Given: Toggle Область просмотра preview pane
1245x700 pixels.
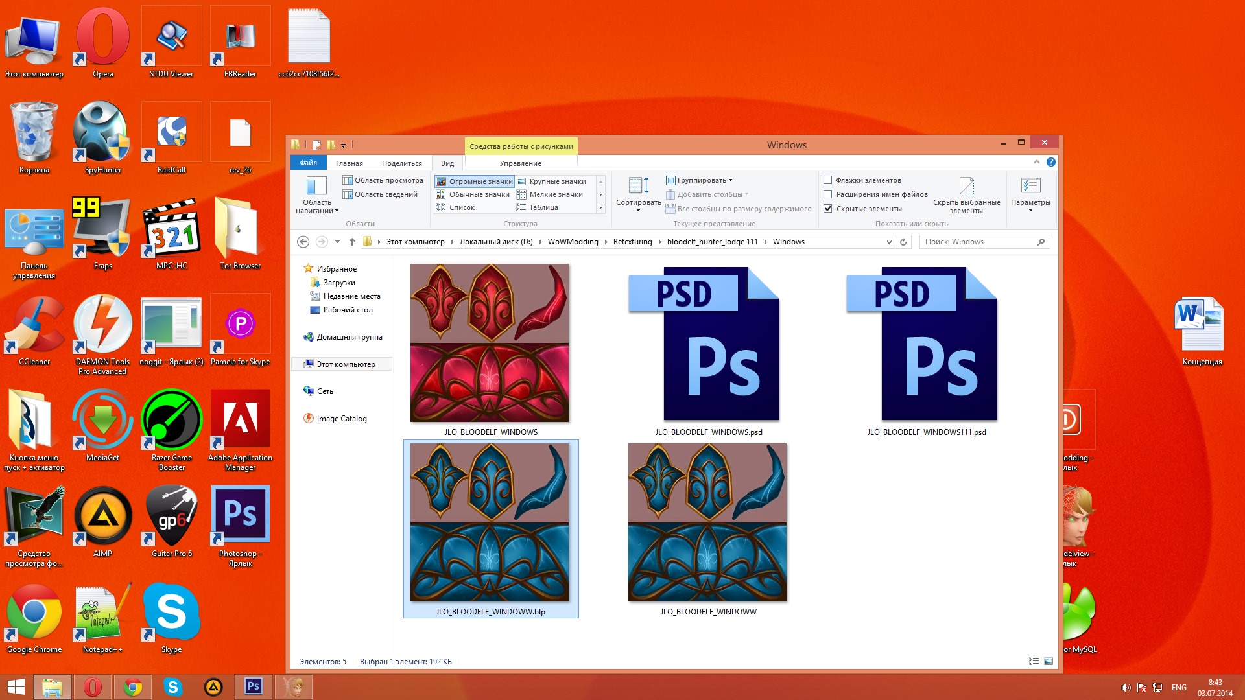Looking at the screenshot, I should [x=383, y=180].
